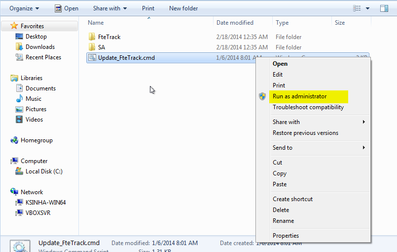Open KSINHA-WIN64 network computer
Viewport: 397px width, 252px height.
coord(45,203)
